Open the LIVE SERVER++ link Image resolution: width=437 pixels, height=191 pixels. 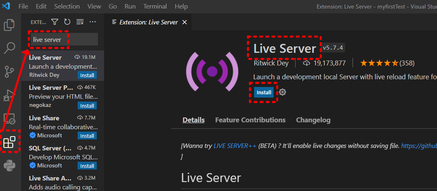235,145
